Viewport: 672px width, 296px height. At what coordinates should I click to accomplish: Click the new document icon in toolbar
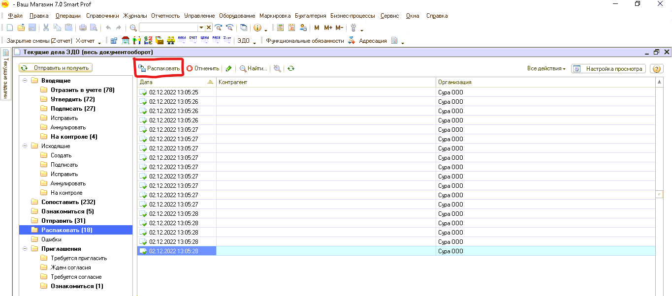coord(9,28)
